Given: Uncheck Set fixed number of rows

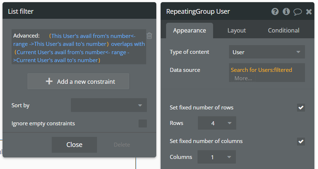Looking at the screenshot, I should coord(301,108).
